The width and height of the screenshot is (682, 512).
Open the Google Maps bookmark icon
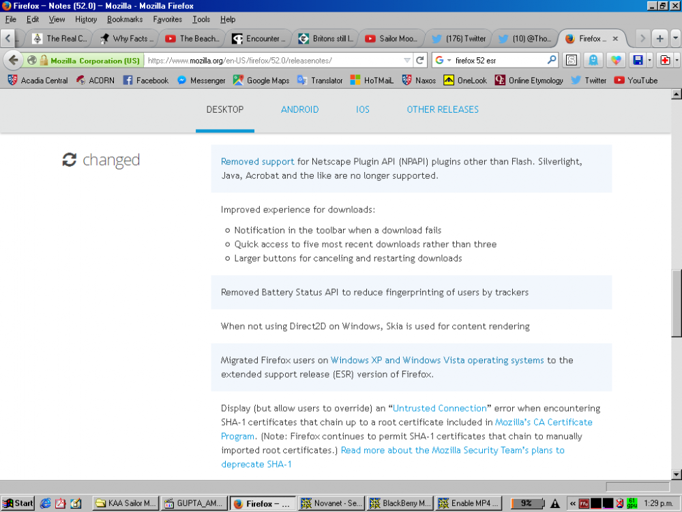[239, 80]
